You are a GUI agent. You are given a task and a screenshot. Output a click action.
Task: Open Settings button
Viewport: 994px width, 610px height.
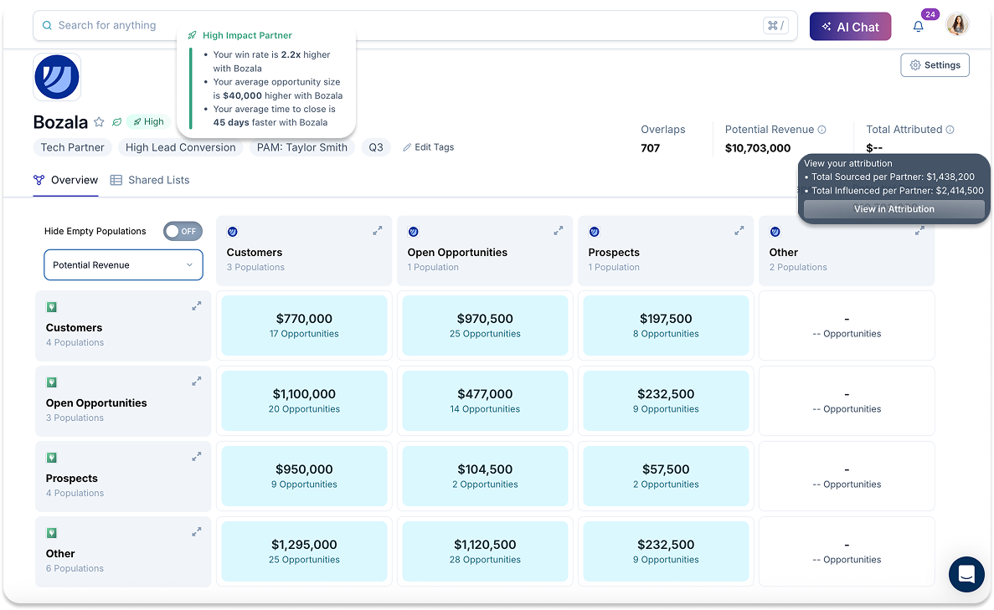(x=935, y=65)
